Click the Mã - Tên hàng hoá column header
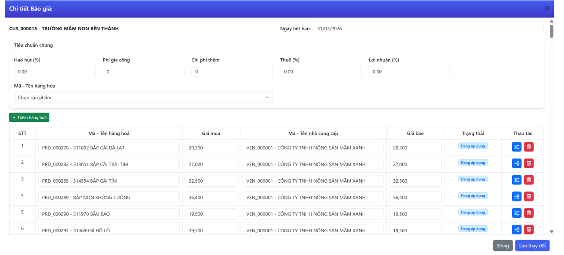This screenshot has width=564, height=255. pos(109,133)
